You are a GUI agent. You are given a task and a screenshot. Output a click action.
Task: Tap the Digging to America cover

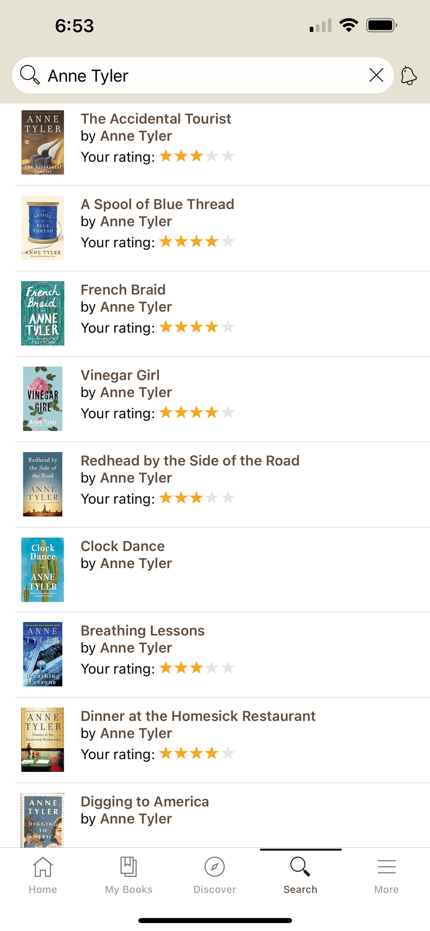[43, 820]
